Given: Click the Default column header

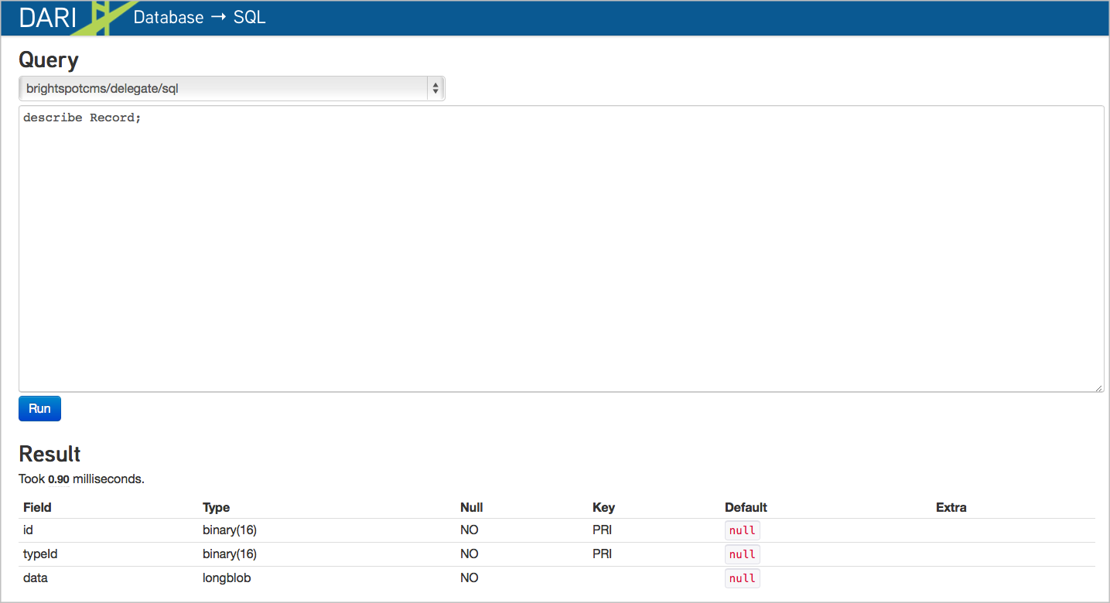Looking at the screenshot, I should [x=746, y=507].
